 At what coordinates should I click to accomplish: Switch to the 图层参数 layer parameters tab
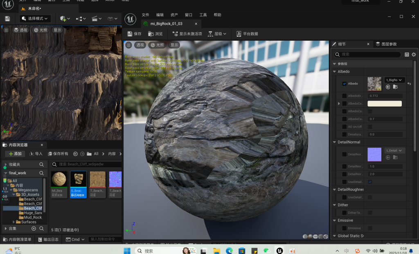[386, 44]
